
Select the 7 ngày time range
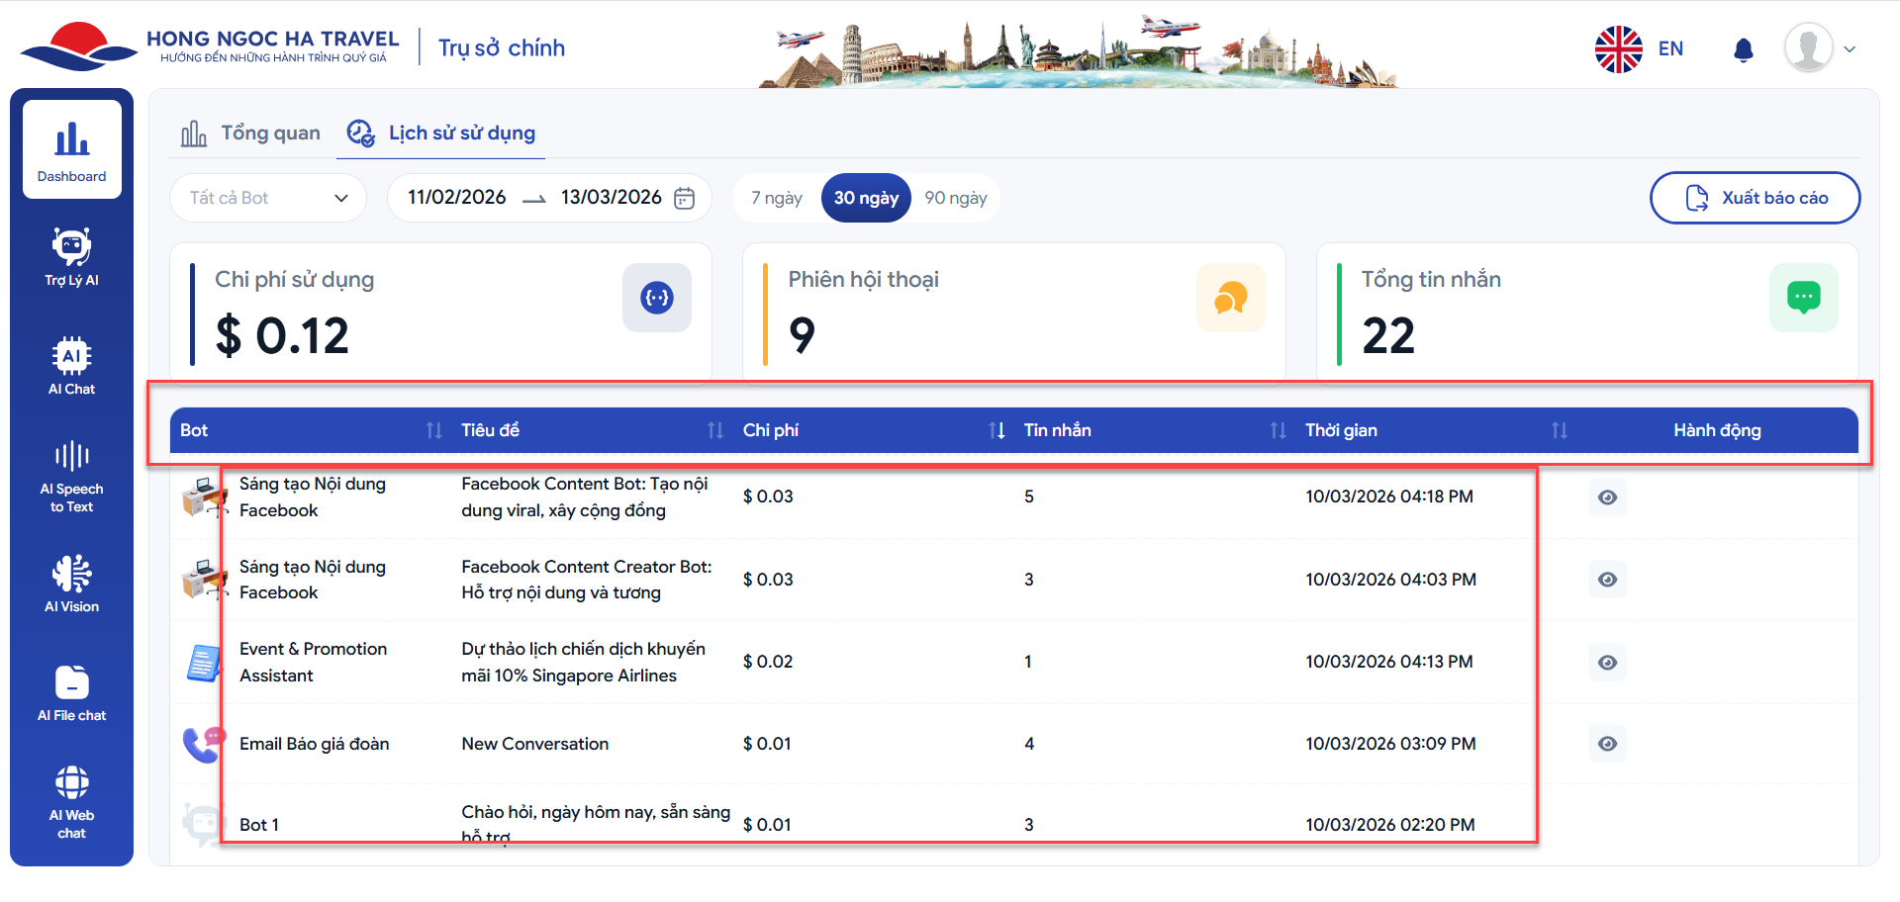pyautogui.click(x=776, y=198)
